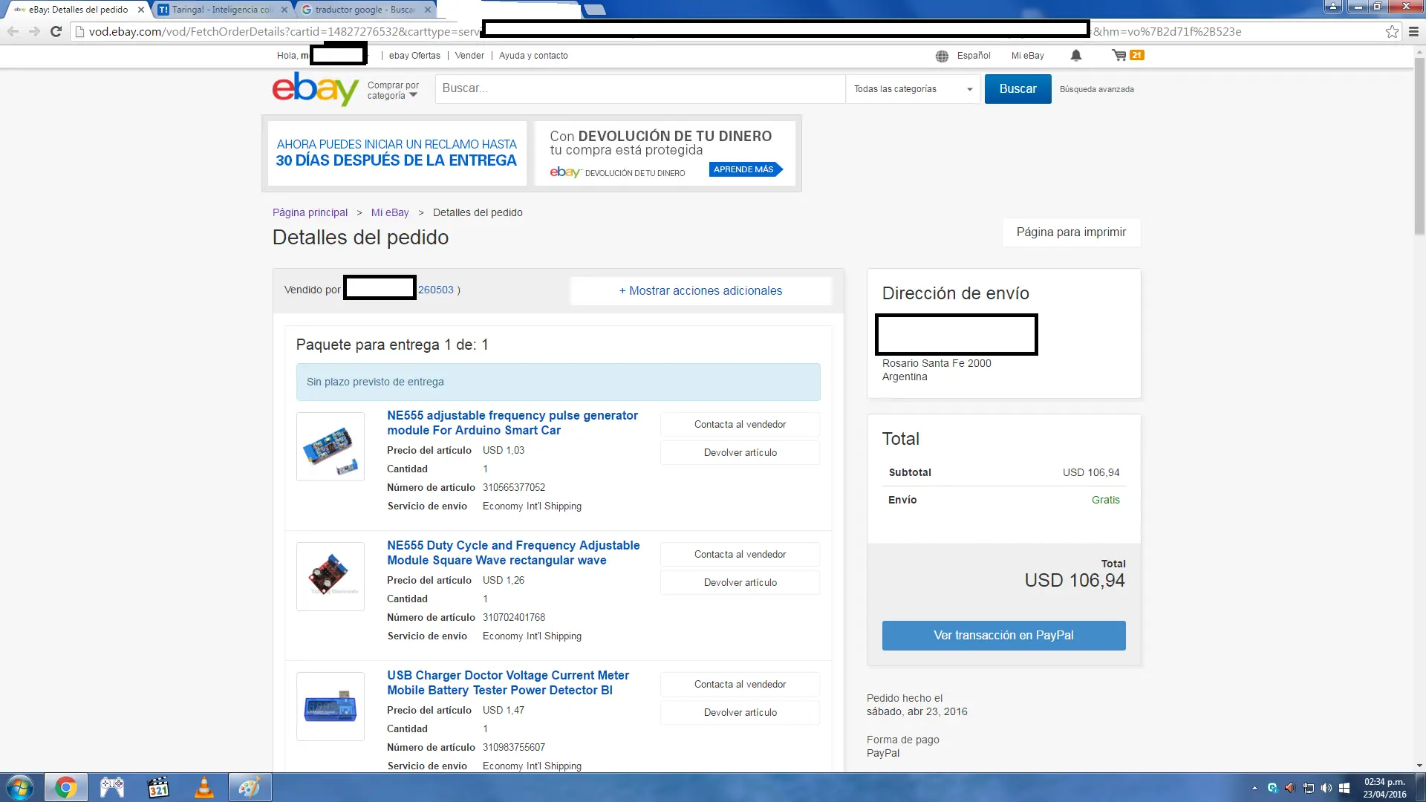Click Vender in the top menu
The image size is (1426, 802).
tap(469, 56)
